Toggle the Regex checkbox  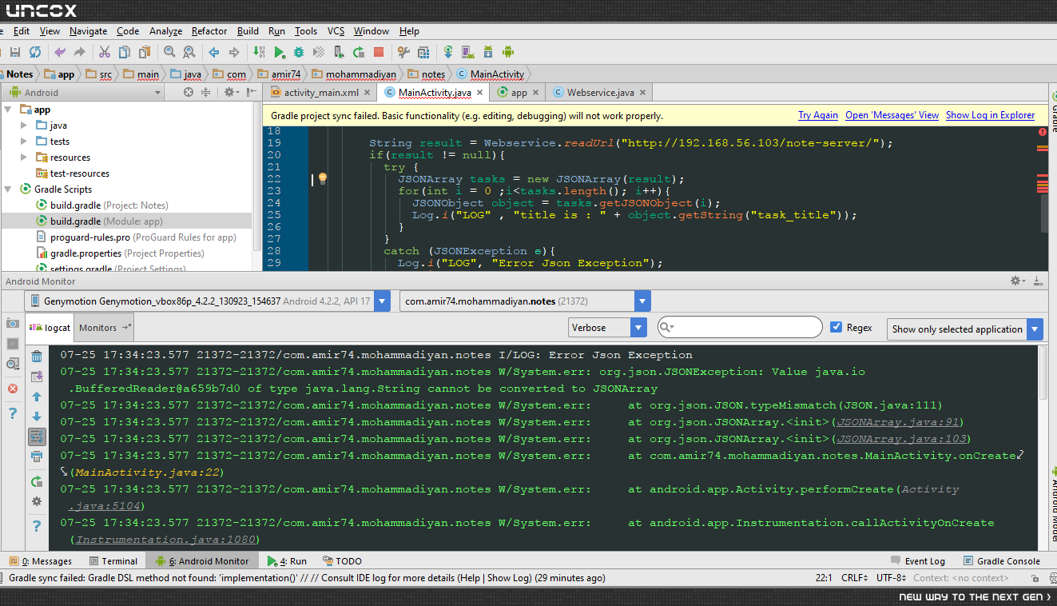tap(836, 327)
